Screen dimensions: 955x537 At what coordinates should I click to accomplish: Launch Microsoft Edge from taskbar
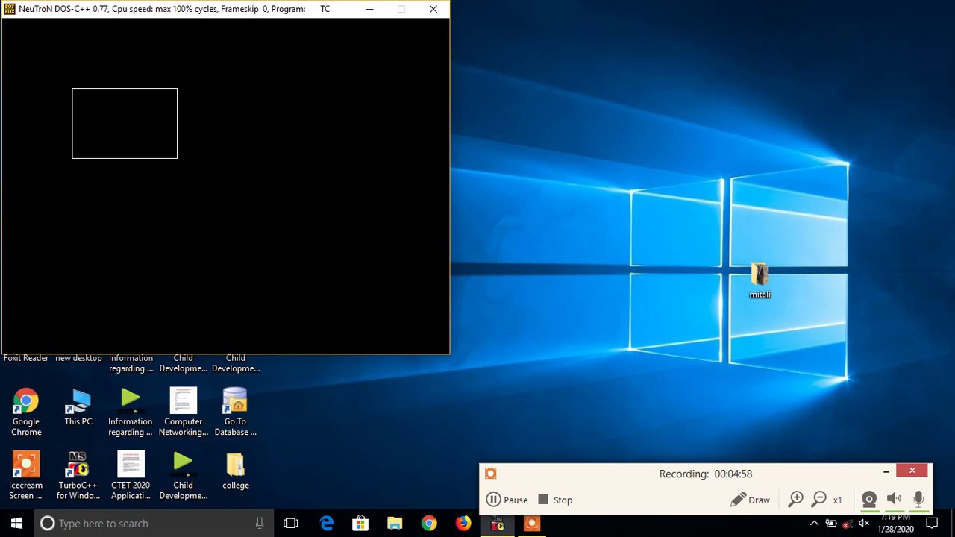coord(327,524)
